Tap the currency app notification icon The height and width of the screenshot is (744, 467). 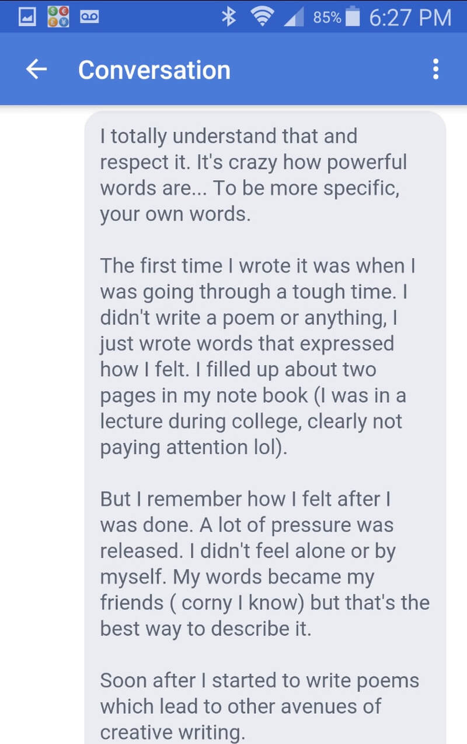click(x=58, y=17)
